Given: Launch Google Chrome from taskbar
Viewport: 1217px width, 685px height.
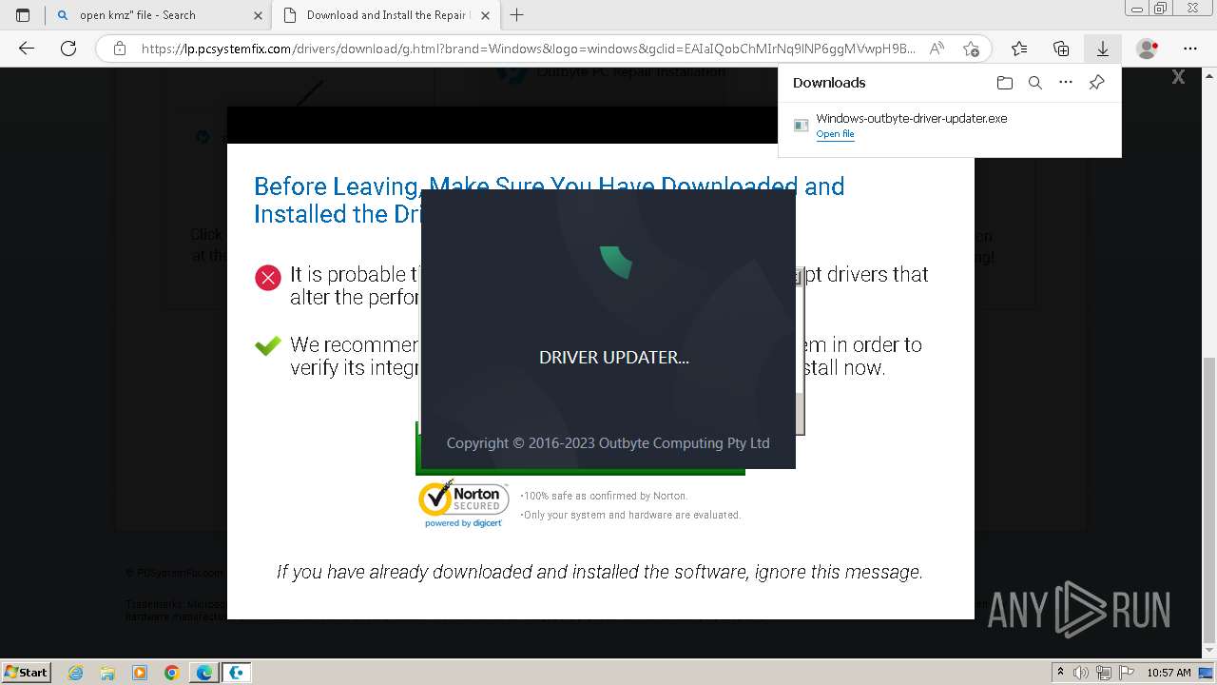Looking at the screenshot, I should click(x=172, y=673).
